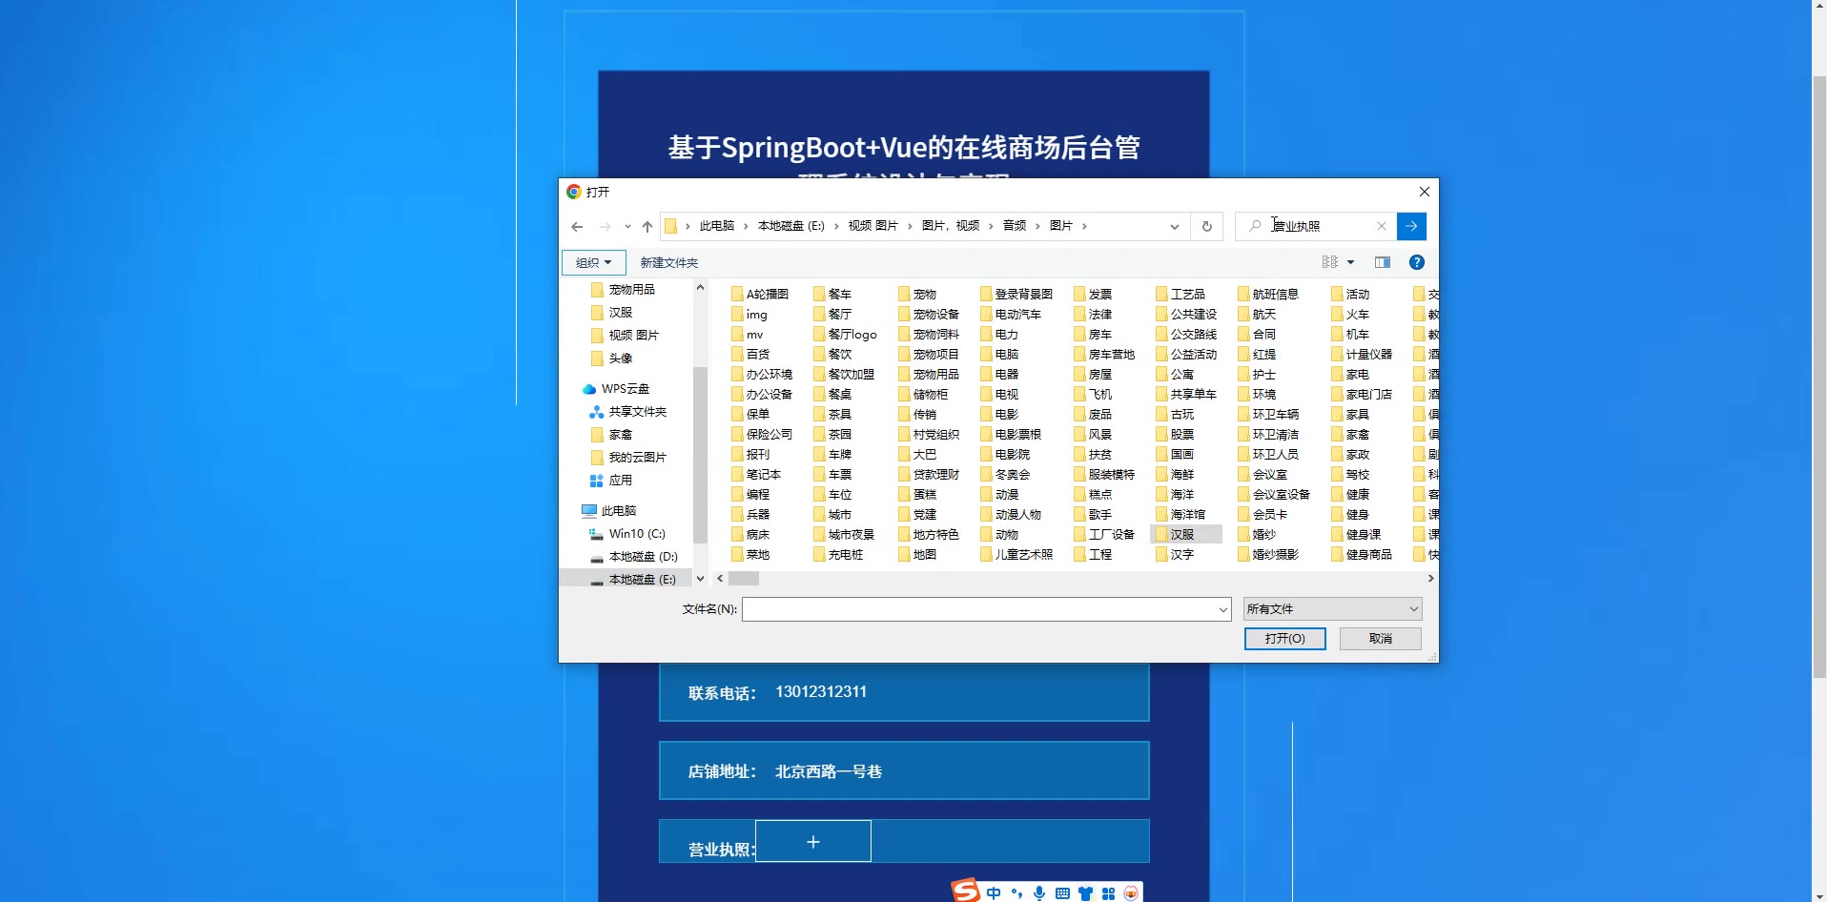Toggle the 中 Chinese input mode button

[x=994, y=893]
